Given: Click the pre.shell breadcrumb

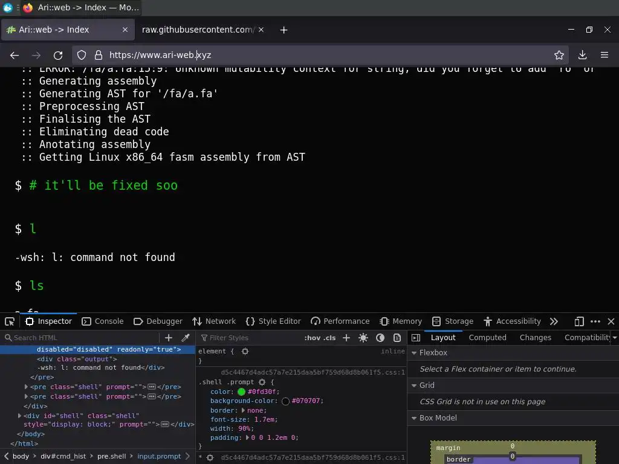Looking at the screenshot, I should (112, 456).
